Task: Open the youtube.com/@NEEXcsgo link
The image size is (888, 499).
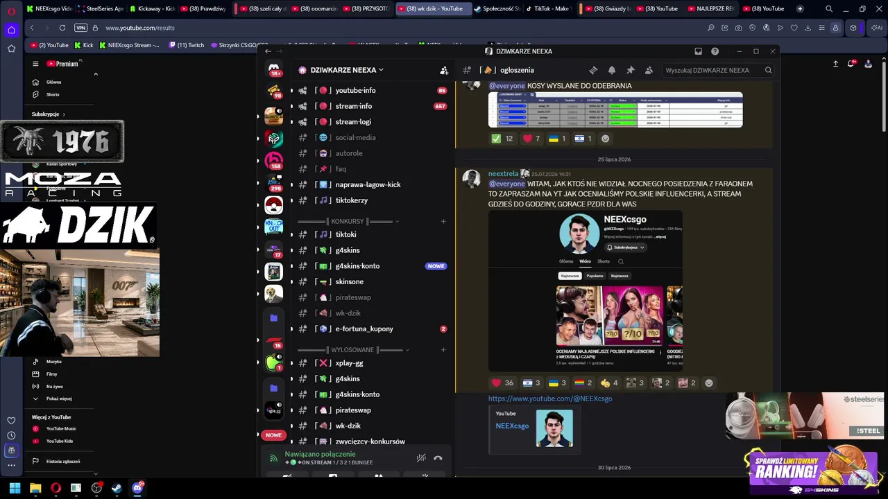Action: (x=550, y=399)
